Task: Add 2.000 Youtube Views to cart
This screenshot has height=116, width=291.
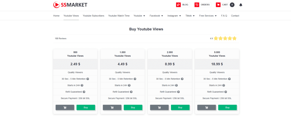Action: tap(159, 108)
